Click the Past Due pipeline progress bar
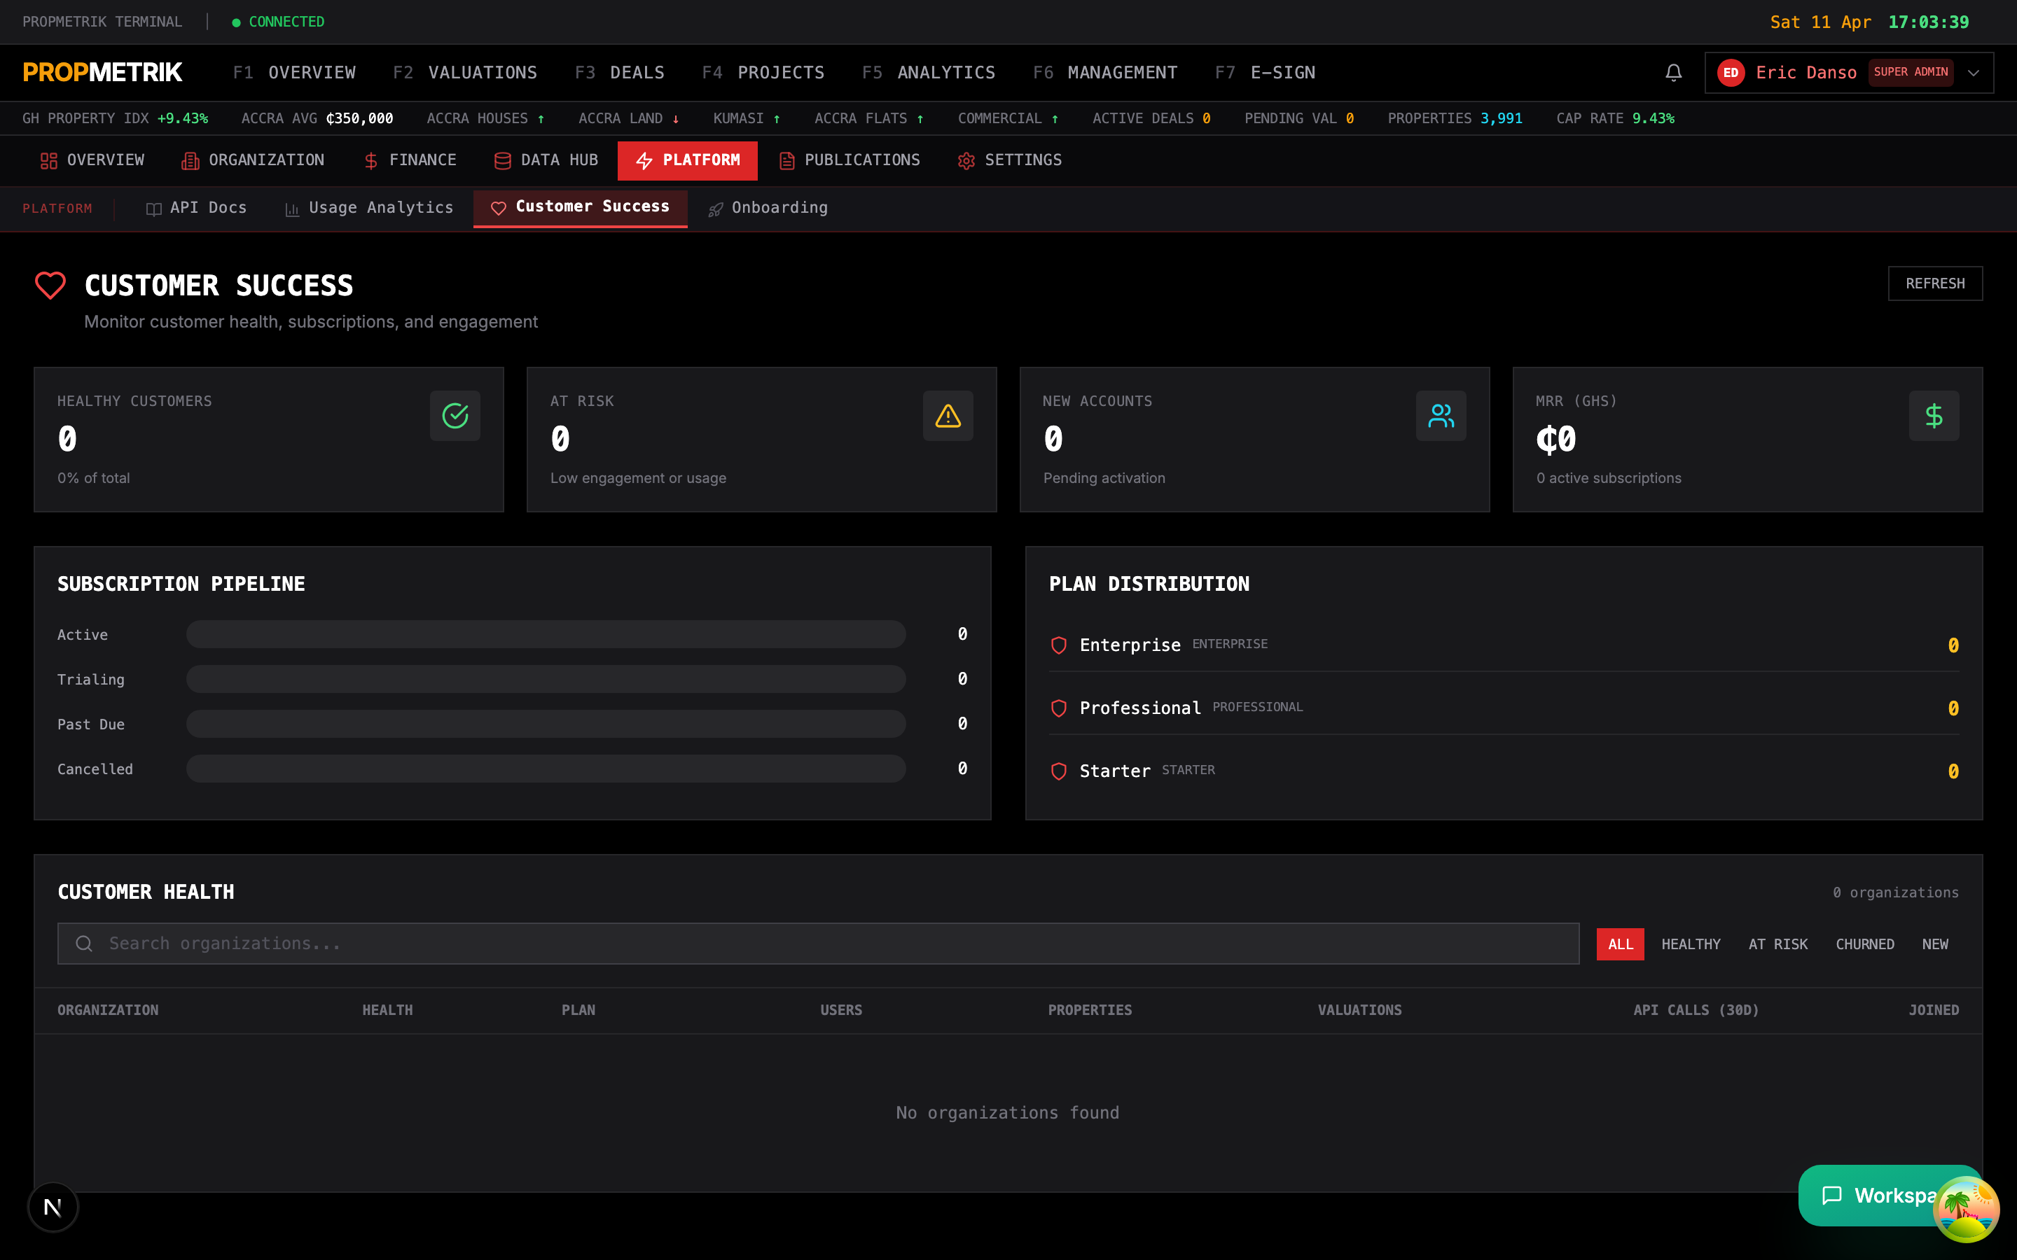Viewport: 2017px width, 1260px height. pyautogui.click(x=546, y=724)
